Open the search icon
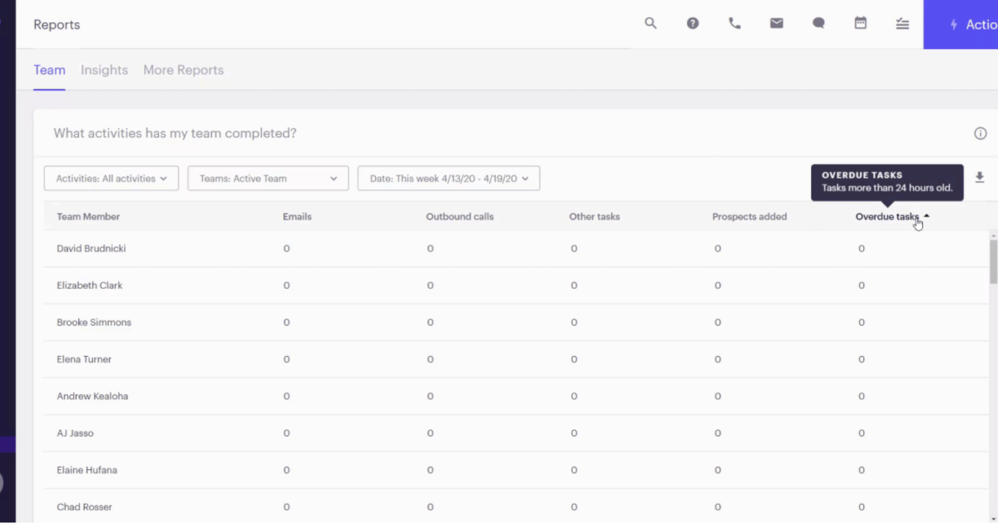 (x=650, y=22)
